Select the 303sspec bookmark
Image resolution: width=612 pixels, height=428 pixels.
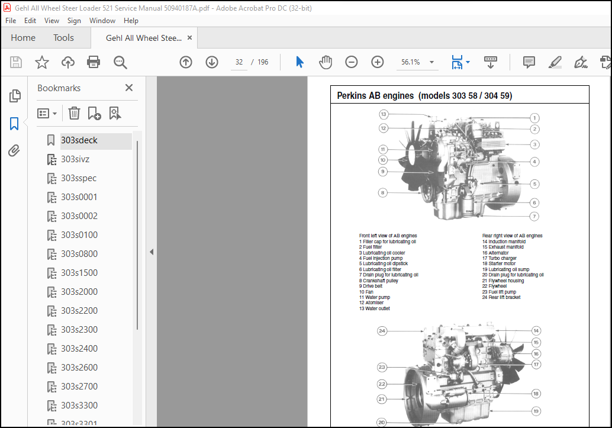pos(79,178)
